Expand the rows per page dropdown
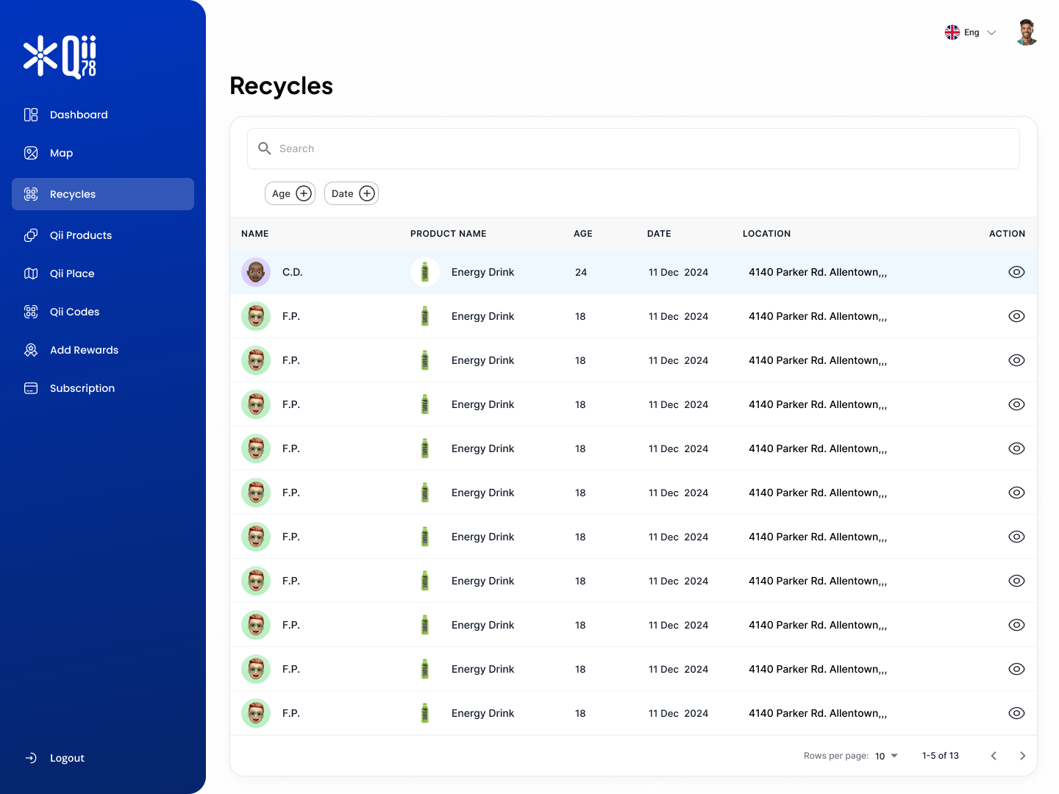This screenshot has width=1059, height=794. [x=886, y=756]
